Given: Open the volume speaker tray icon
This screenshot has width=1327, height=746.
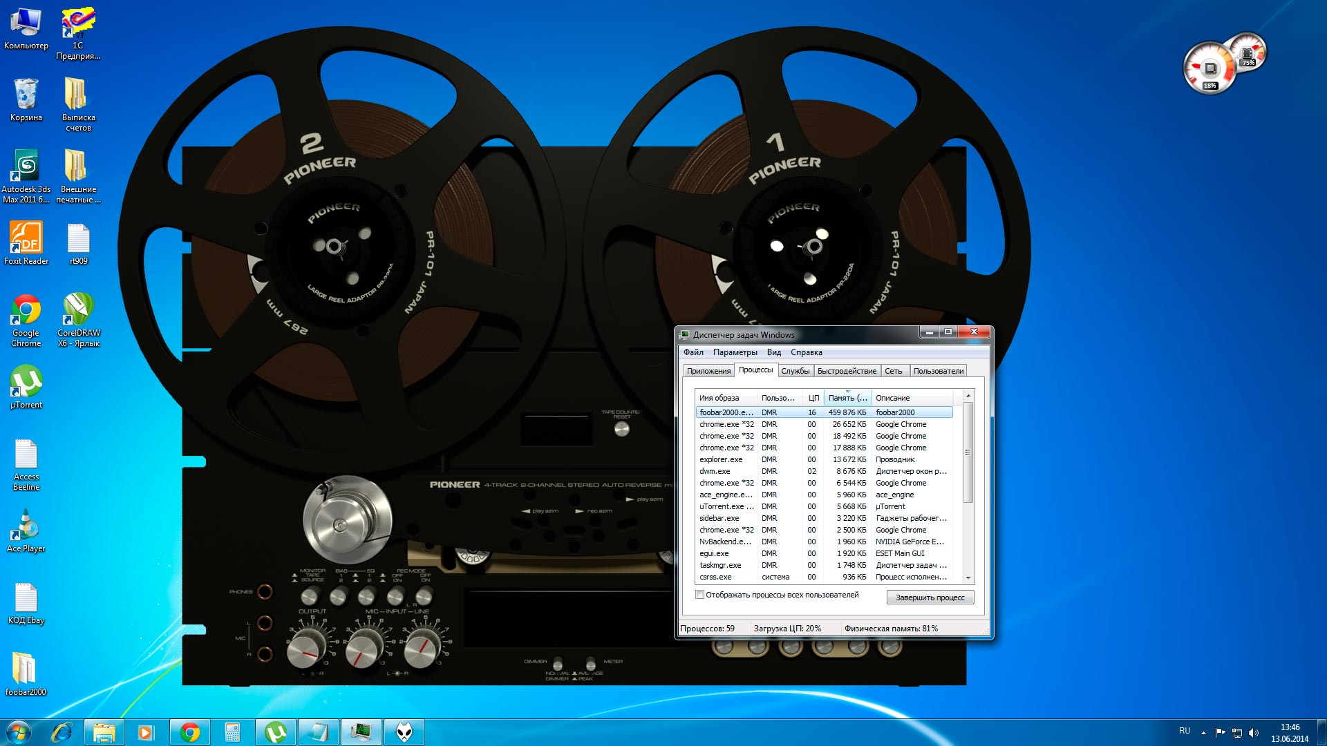Looking at the screenshot, I should [x=1254, y=733].
